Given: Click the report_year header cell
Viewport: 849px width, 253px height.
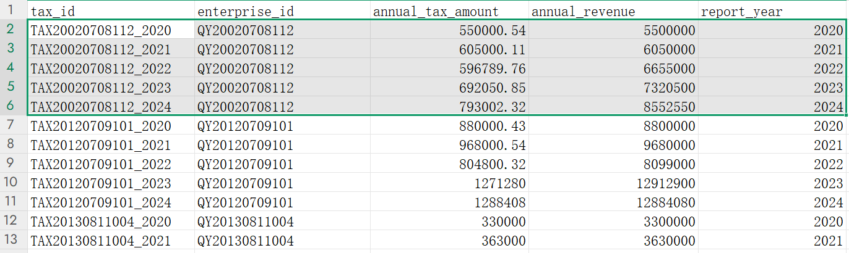Looking at the screenshot, I should coord(772,11).
